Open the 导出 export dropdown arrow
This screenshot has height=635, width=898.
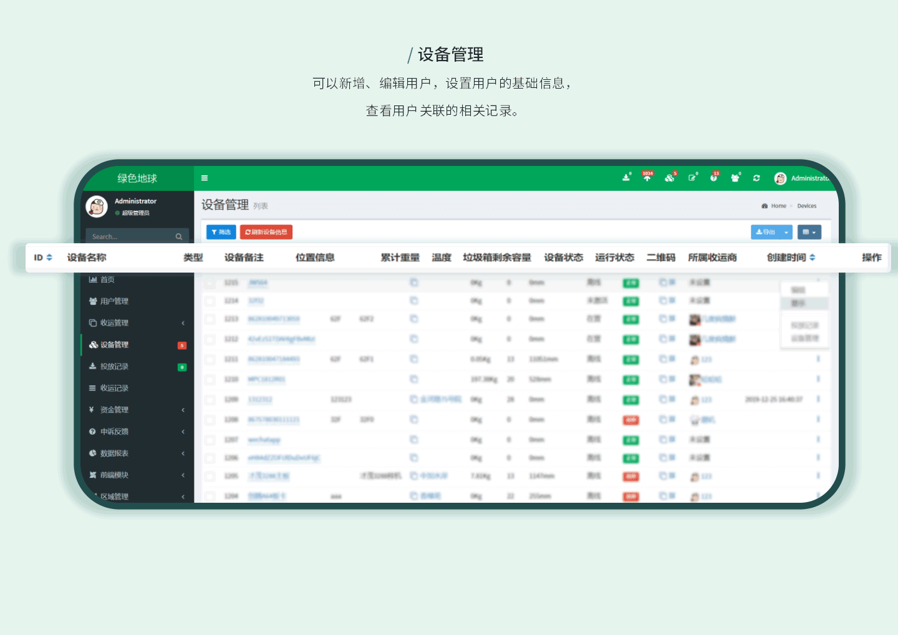786,232
